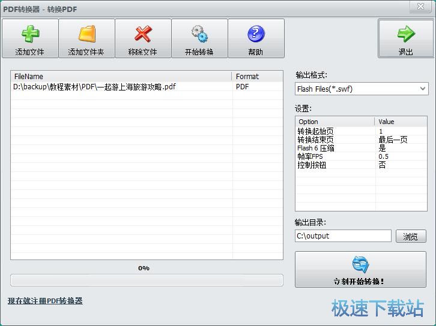436x326 pixels.
Task: Select the 转换结束页 option row
Action: [x=361, y=140]
